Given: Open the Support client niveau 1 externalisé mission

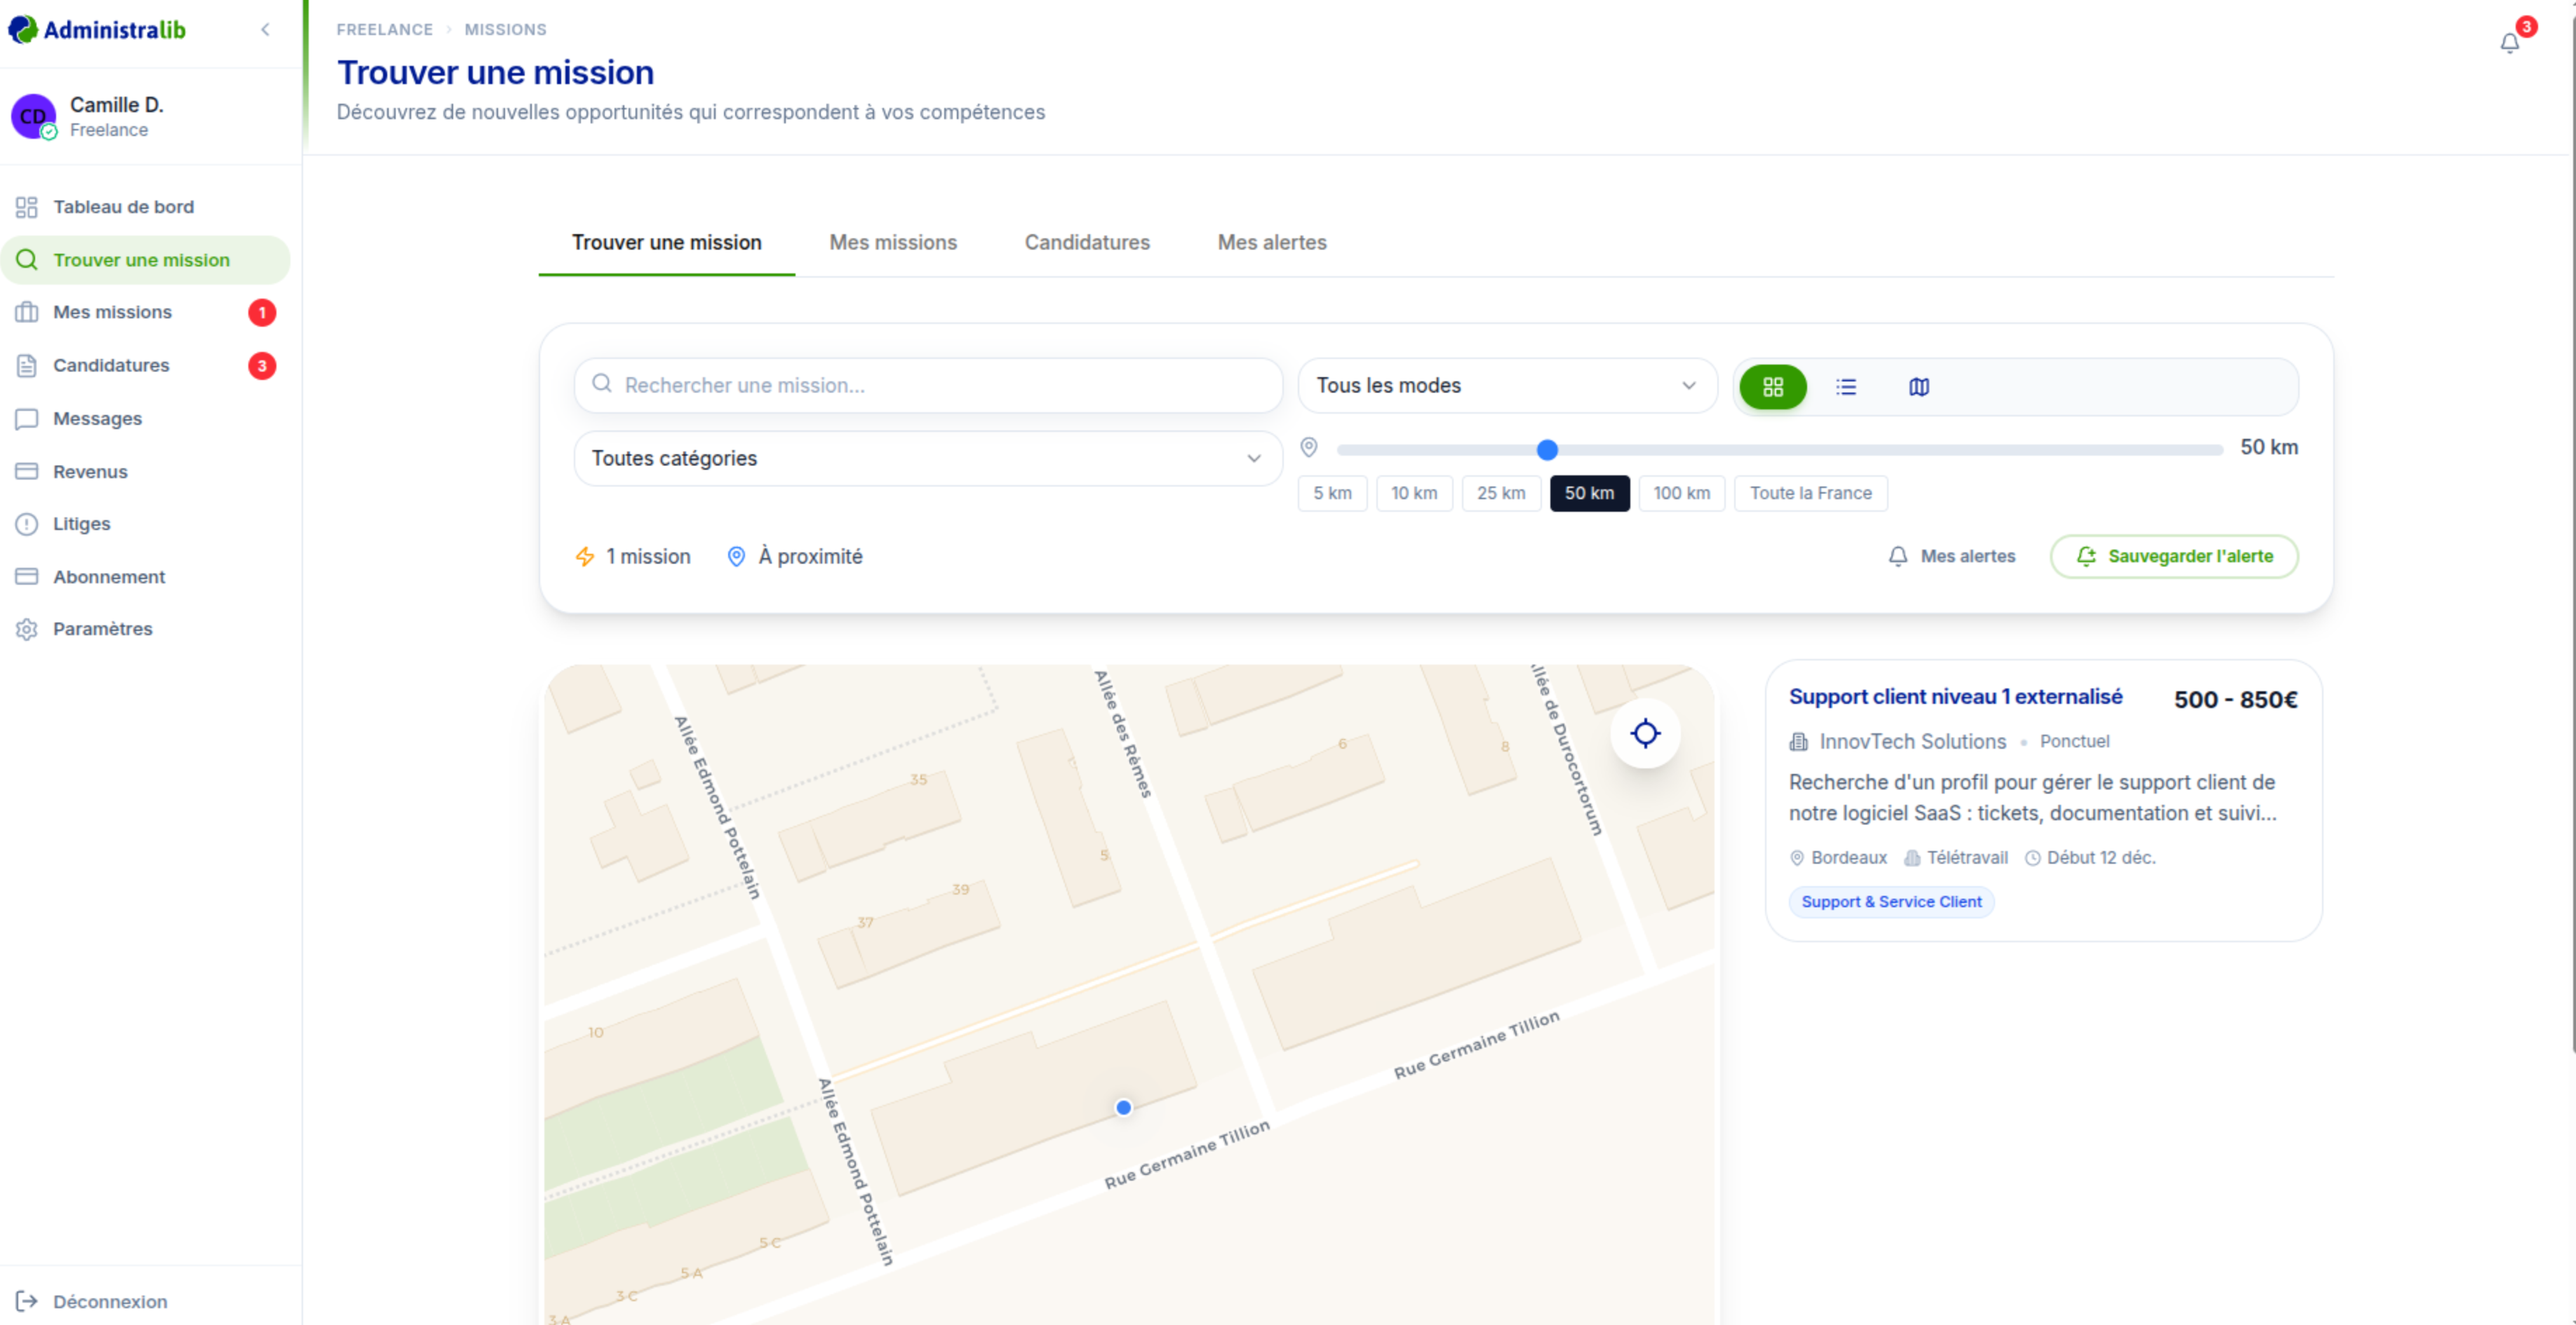Looking at the screenshot, I should [1955, 696].
